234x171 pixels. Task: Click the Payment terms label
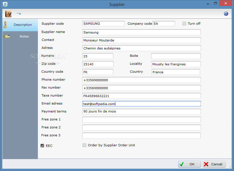[x=54, y=111]
